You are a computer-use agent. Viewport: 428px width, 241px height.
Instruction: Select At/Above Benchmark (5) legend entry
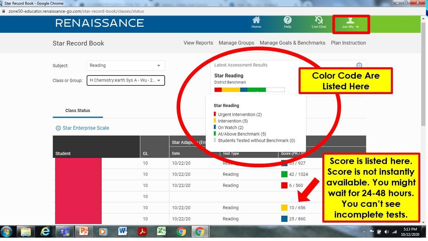240,134
